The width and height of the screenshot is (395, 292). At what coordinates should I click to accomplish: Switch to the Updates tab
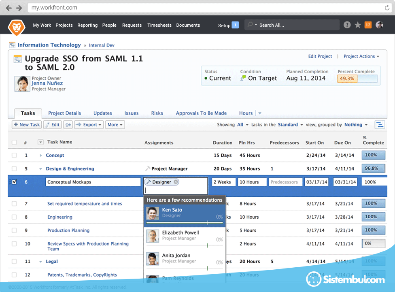tap(102, 113)
